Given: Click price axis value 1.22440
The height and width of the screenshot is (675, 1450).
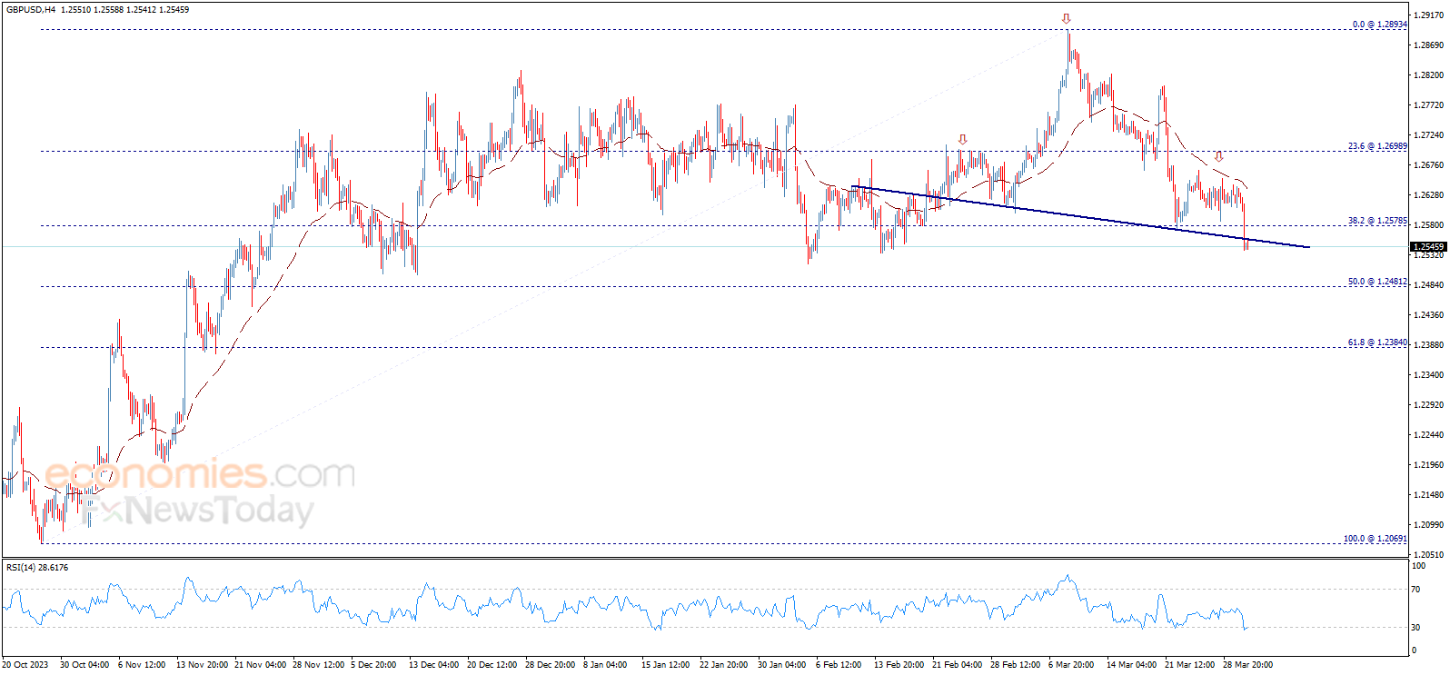Looking at the screenshot, I should (x=1430, y=435).
